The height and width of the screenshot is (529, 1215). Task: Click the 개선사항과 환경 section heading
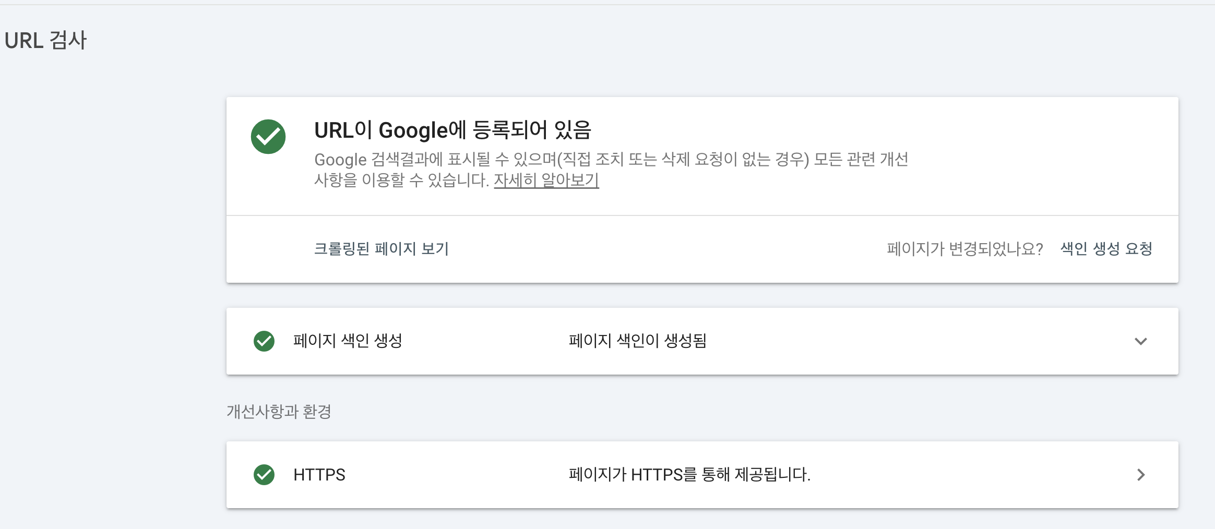click(279, 412)
